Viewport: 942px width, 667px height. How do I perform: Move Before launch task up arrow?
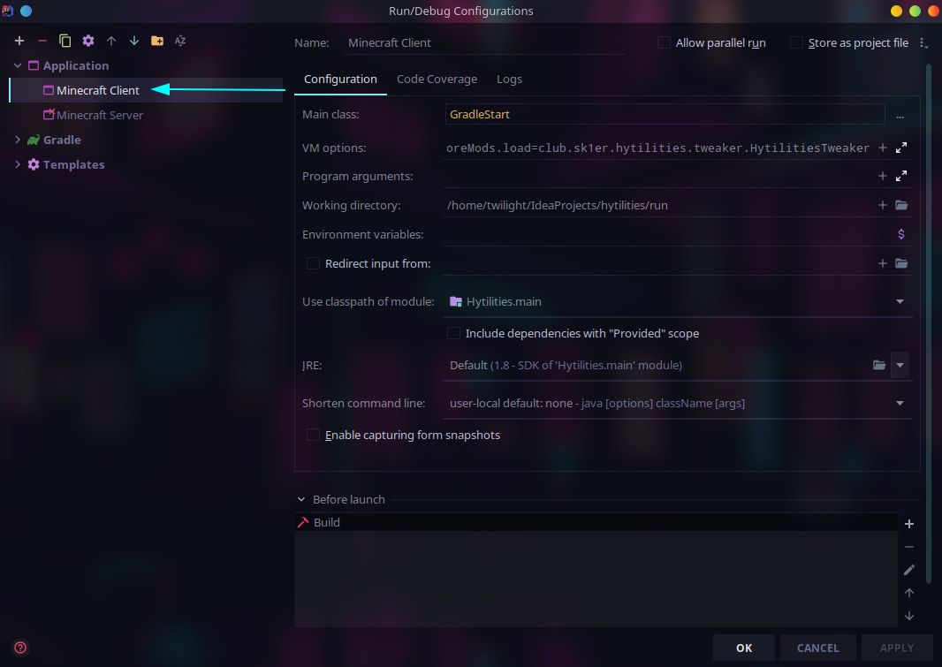tap(909, 593)
